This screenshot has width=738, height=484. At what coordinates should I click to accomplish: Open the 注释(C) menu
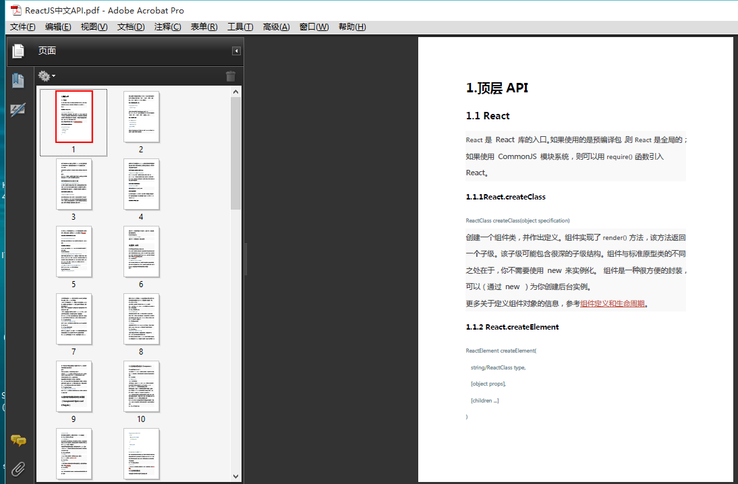click(x=167, y=27)
